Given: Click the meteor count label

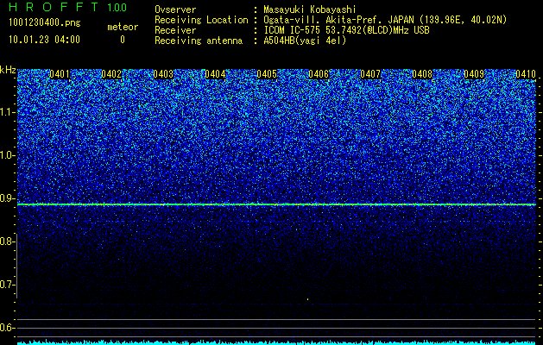Looking at the screenshot, I should 123,27.
